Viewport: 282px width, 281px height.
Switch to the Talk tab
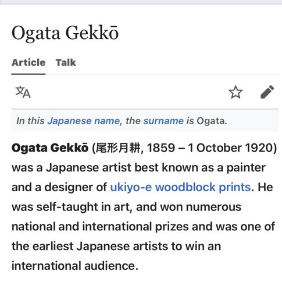click(x=66, y=62)
